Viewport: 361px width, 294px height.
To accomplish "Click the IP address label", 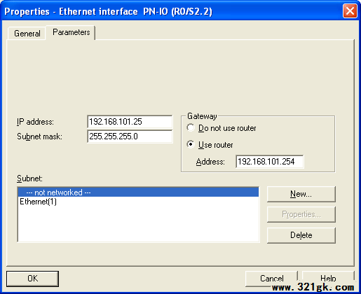I will (35, 122).
